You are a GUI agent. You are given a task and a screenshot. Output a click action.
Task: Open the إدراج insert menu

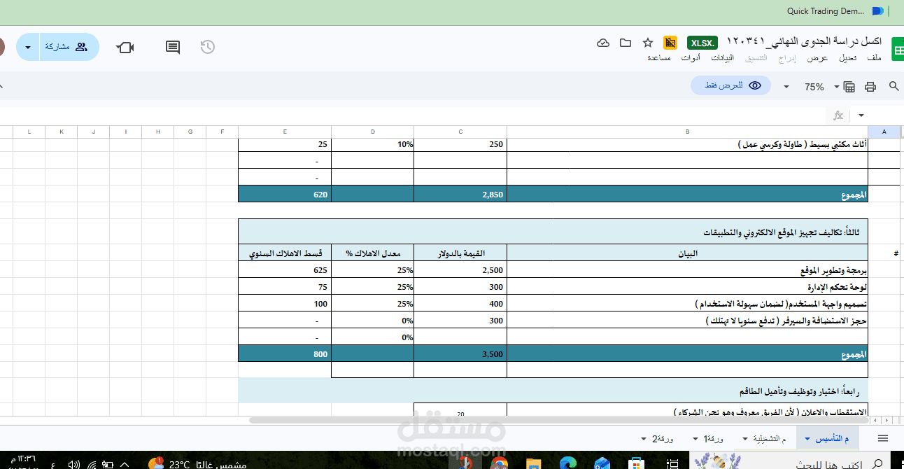[x=788, y=57]
